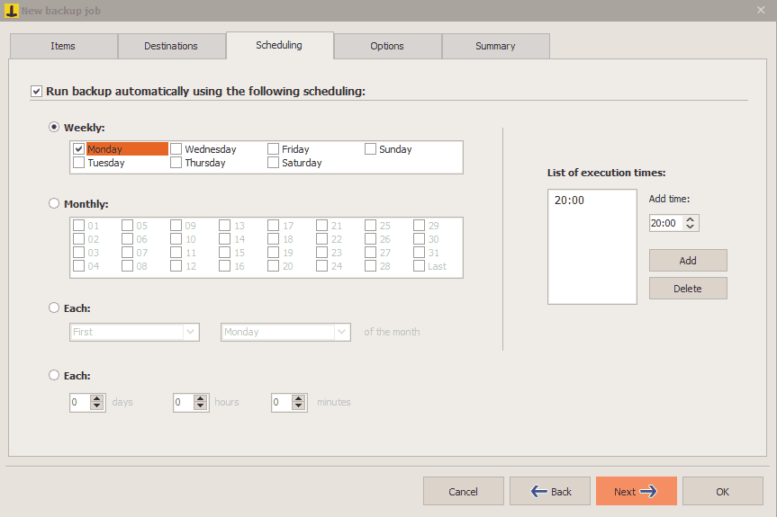Select the Scheduling tab

[279, 45]
